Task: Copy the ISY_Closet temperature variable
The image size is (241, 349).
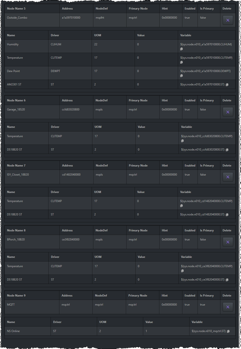Action: [181, 206]
